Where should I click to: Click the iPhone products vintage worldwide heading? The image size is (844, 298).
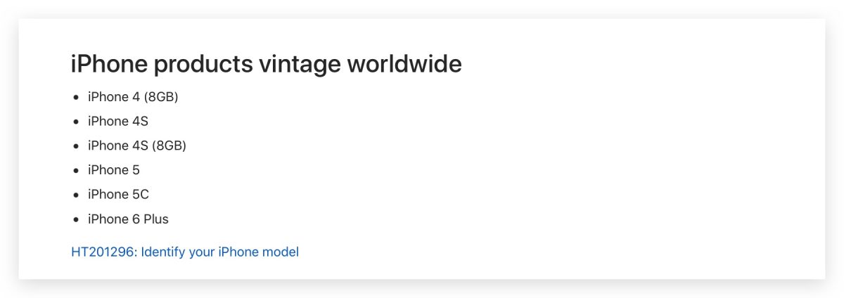pos(267,65)
